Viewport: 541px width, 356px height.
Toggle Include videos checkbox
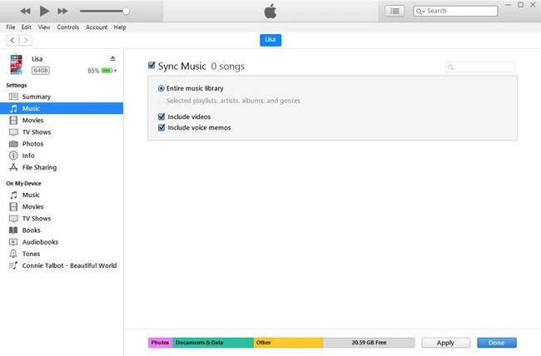coord(161,116)
